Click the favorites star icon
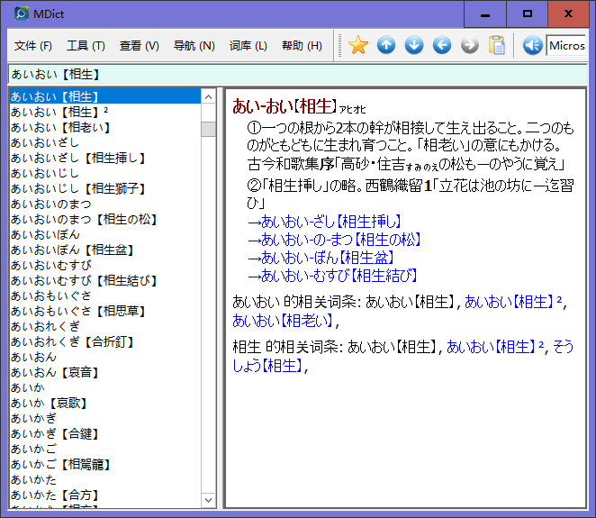Viewport: 596px width, 518px height. 358,45
